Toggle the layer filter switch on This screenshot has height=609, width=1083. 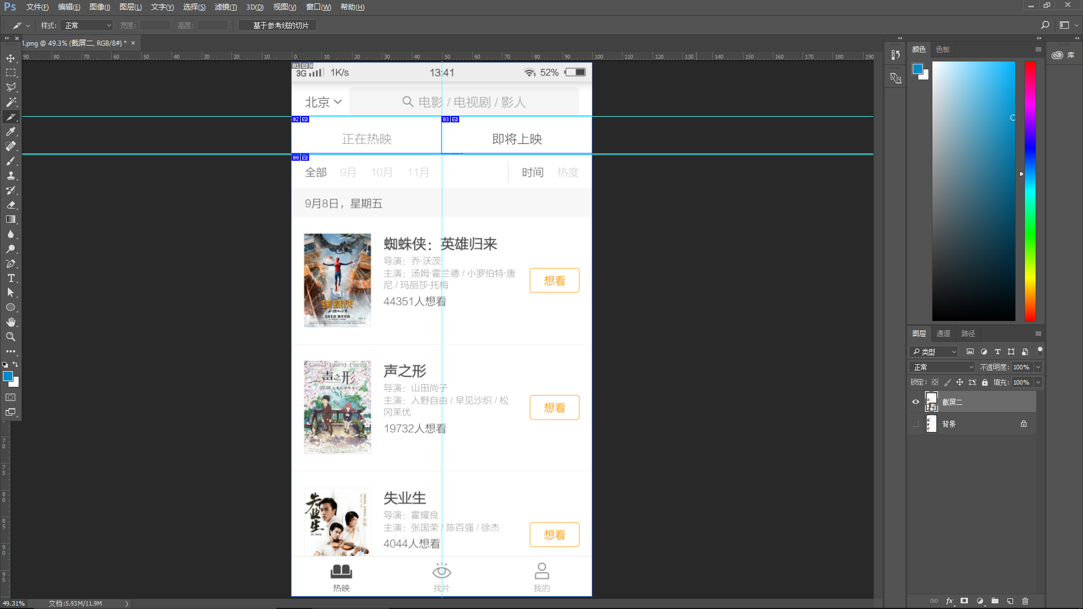pos(1040,351)
